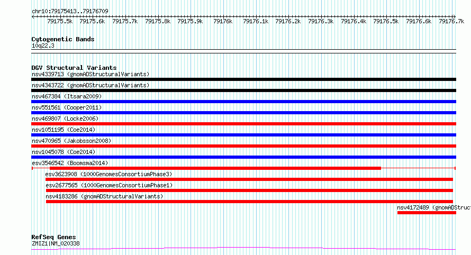Click the black bar under nsv4343722
Screen dimensions: 471x255
pos(243,90)
